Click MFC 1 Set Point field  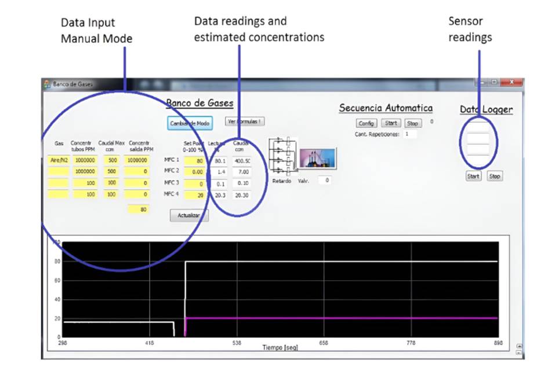coord(195,161)
